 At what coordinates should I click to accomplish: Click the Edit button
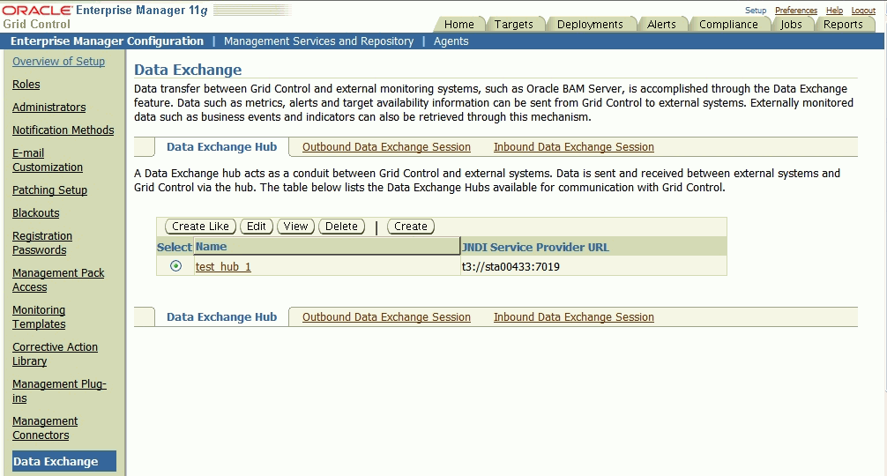coord(257,227)
